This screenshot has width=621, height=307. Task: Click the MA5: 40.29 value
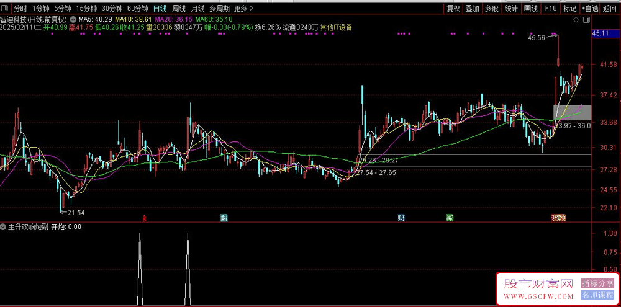pos(95,19)
